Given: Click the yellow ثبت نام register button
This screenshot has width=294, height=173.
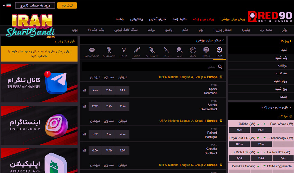Looking at the screenshot, I should point(67,6).
